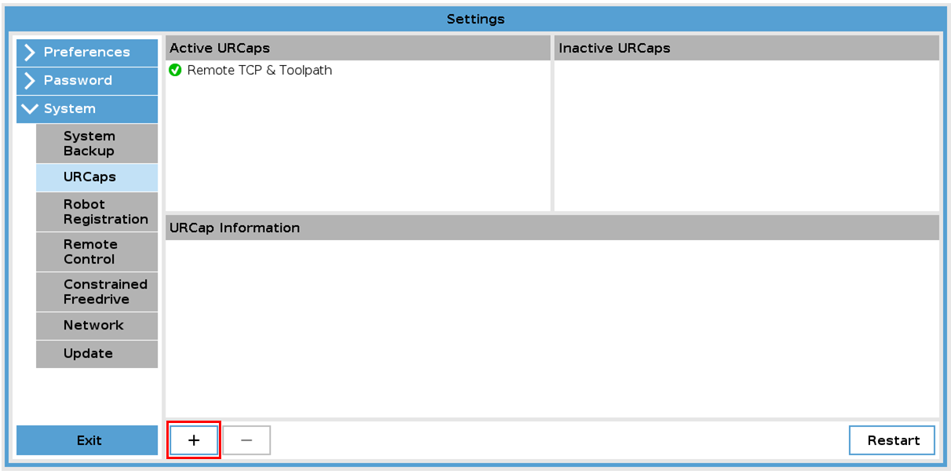Click the Inactive URCaps header
This screenshot has height=474, width=951.
pyautogui.click(x=745, y=48)
